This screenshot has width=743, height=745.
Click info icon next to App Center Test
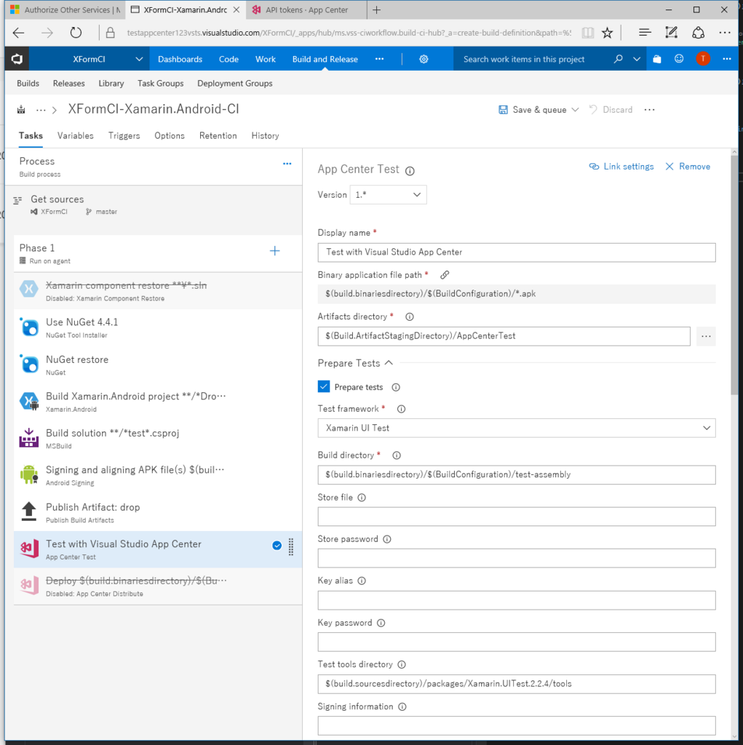click(410, 170)
